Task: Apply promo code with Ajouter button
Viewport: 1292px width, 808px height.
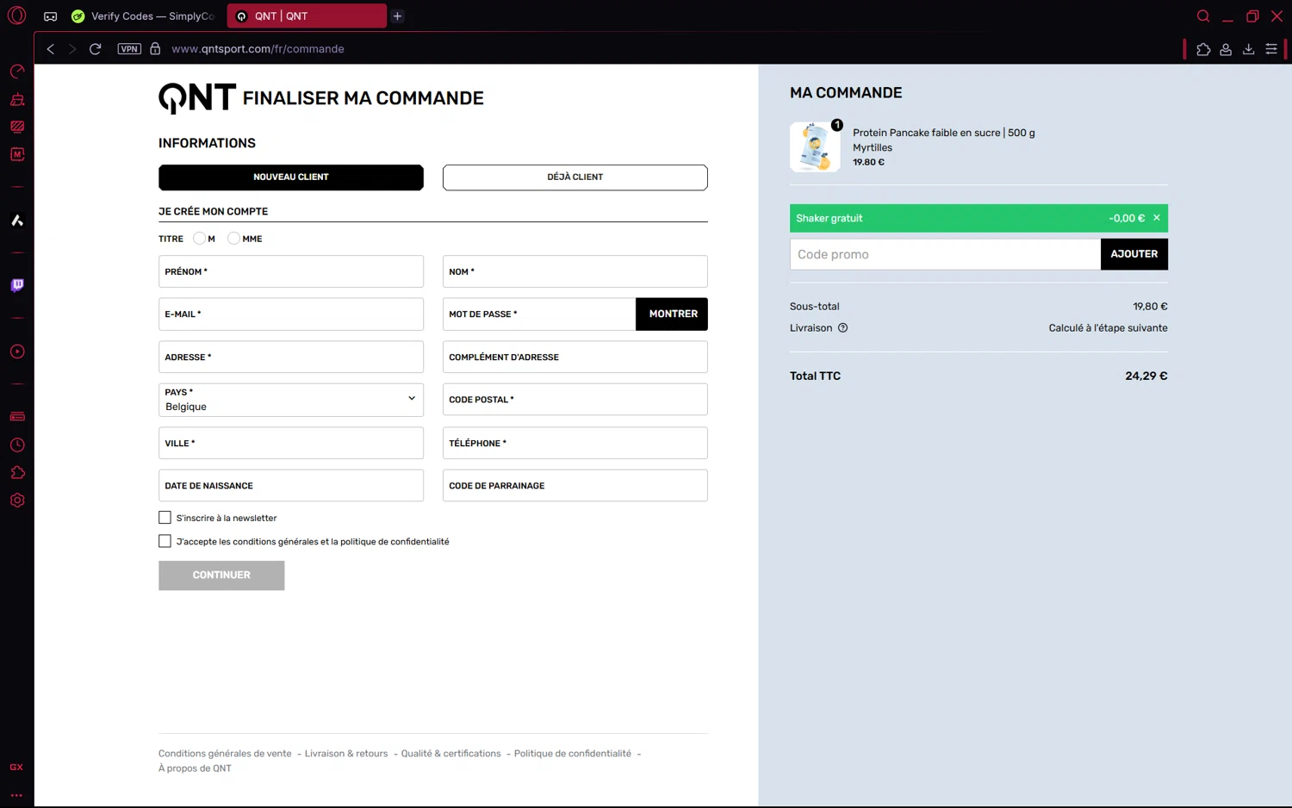Action: (1134, 254)
